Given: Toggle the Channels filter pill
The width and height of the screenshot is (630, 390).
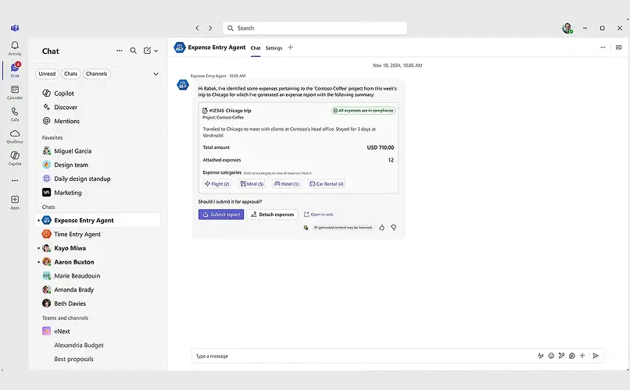Looking at the screenshot, I should [97, 74].
